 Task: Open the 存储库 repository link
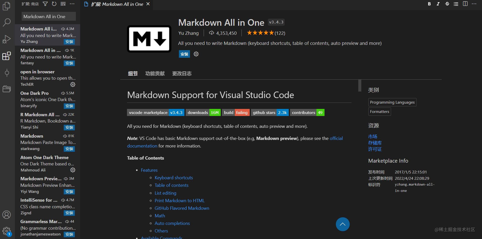[375, 143]
